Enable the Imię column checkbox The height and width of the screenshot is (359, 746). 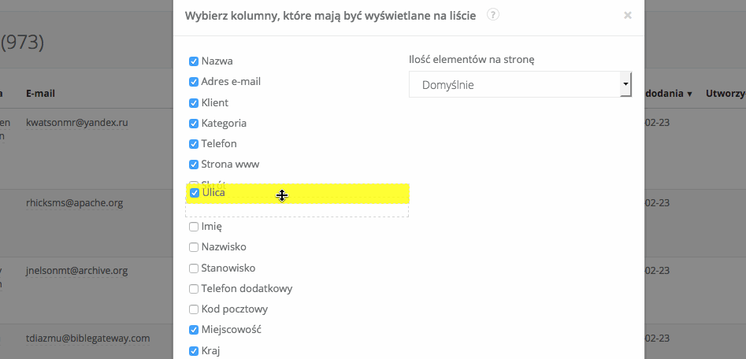click(194, 227)
